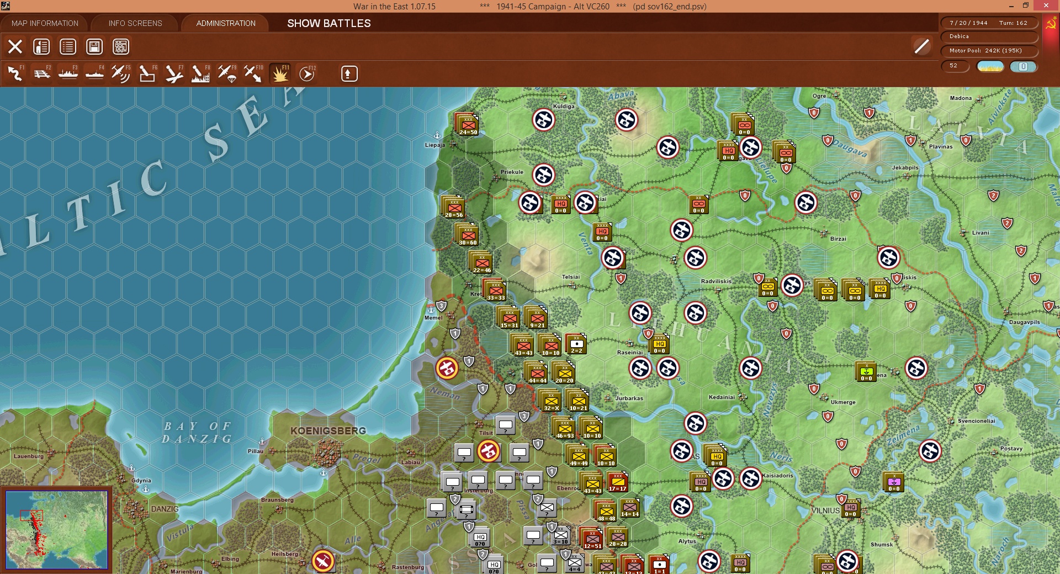1060x574 pixels.
Task: Select the red unit labeled 12=51
Action: point(592,538)
